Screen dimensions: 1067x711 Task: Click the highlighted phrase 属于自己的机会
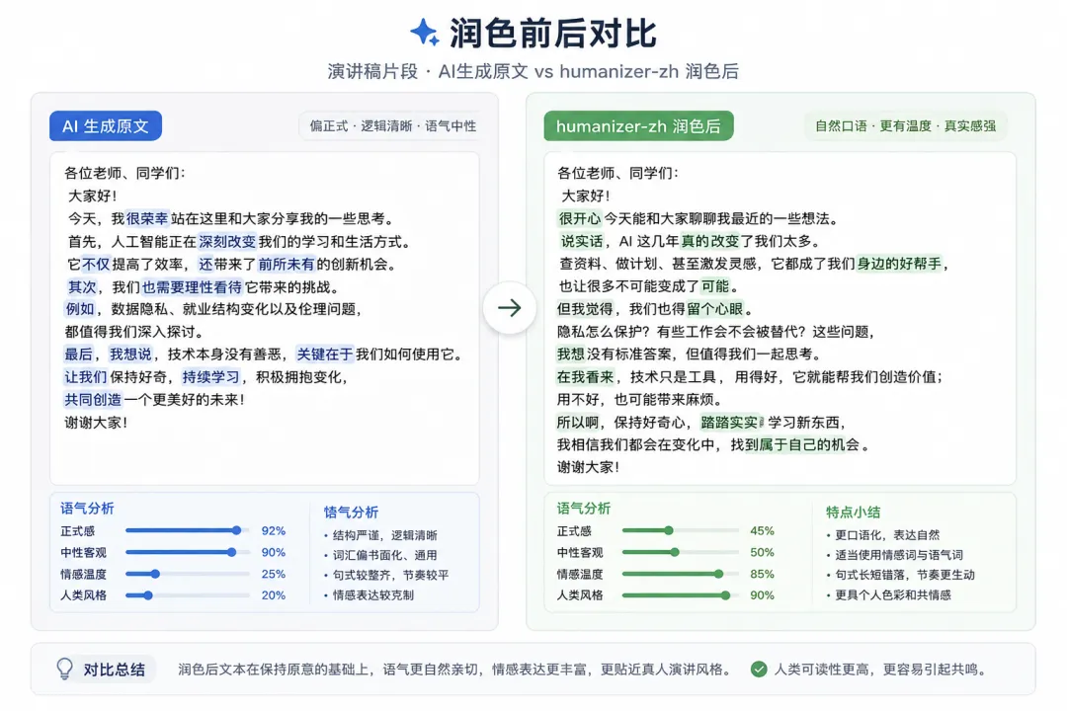(x=809, y=445)
